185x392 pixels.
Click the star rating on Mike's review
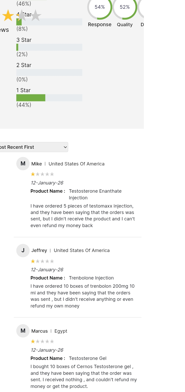click(x=42, y=174)
